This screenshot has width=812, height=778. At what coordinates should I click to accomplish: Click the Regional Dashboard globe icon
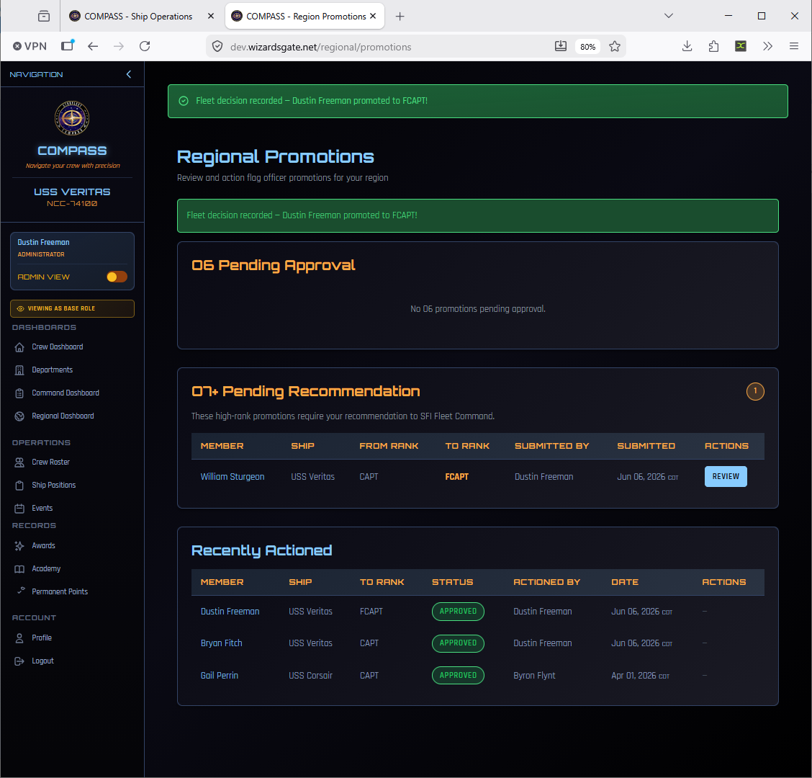[x=19, y=416]
